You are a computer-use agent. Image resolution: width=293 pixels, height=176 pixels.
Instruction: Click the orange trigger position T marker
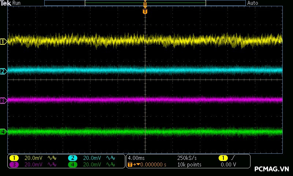145,11
